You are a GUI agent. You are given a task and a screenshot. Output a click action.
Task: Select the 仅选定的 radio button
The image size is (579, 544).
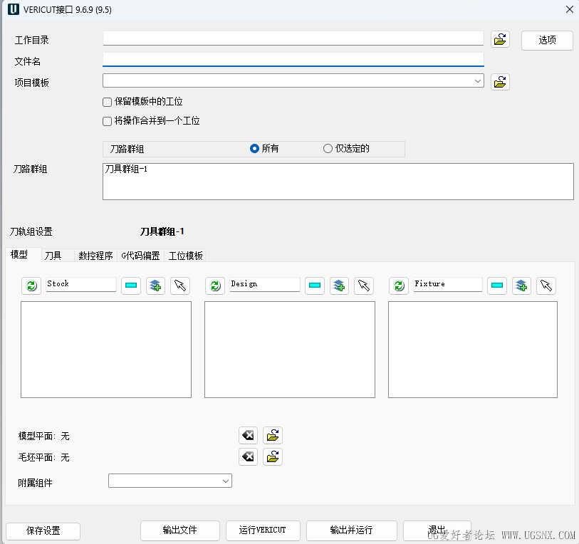[328, 149]
